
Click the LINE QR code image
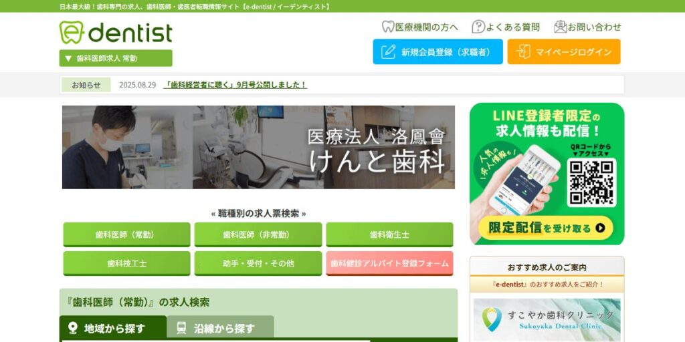591,182
